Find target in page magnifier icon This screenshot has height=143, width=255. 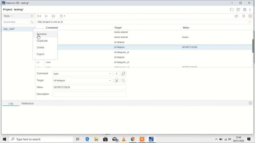point(124,81)
